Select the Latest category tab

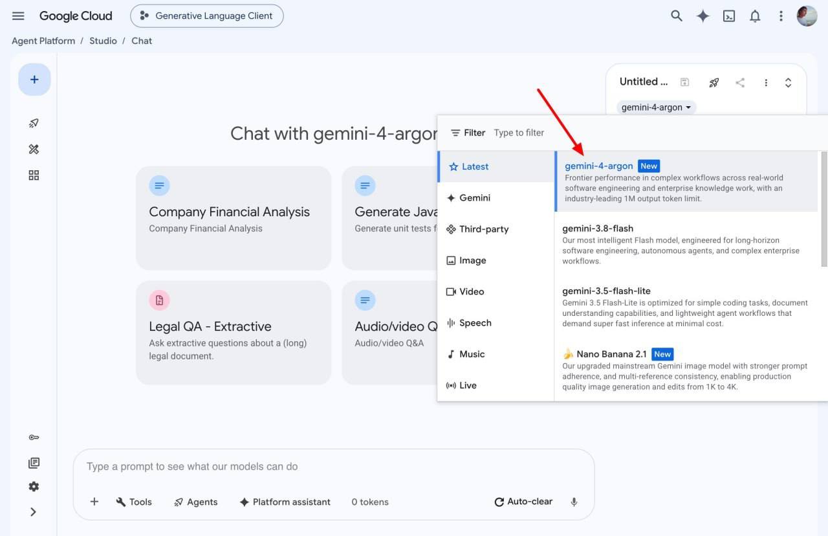[x=496, y=166]
